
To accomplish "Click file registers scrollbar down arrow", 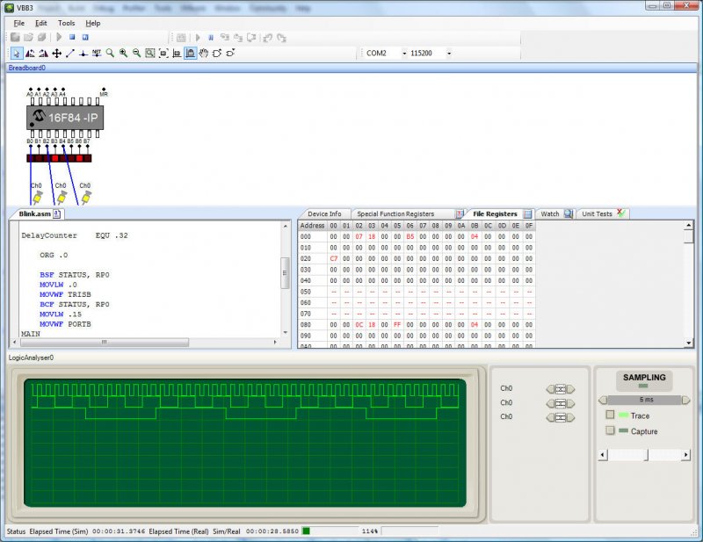I will point(689,343).
